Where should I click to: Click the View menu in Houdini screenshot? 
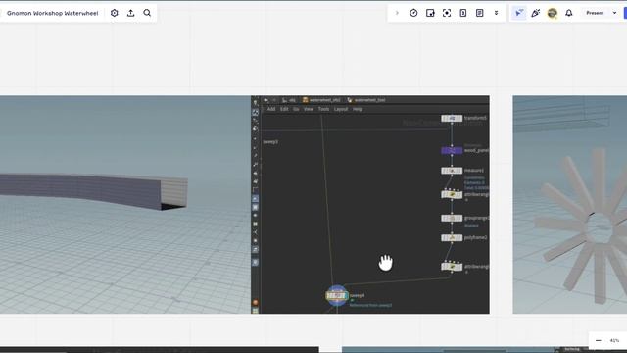309,109
